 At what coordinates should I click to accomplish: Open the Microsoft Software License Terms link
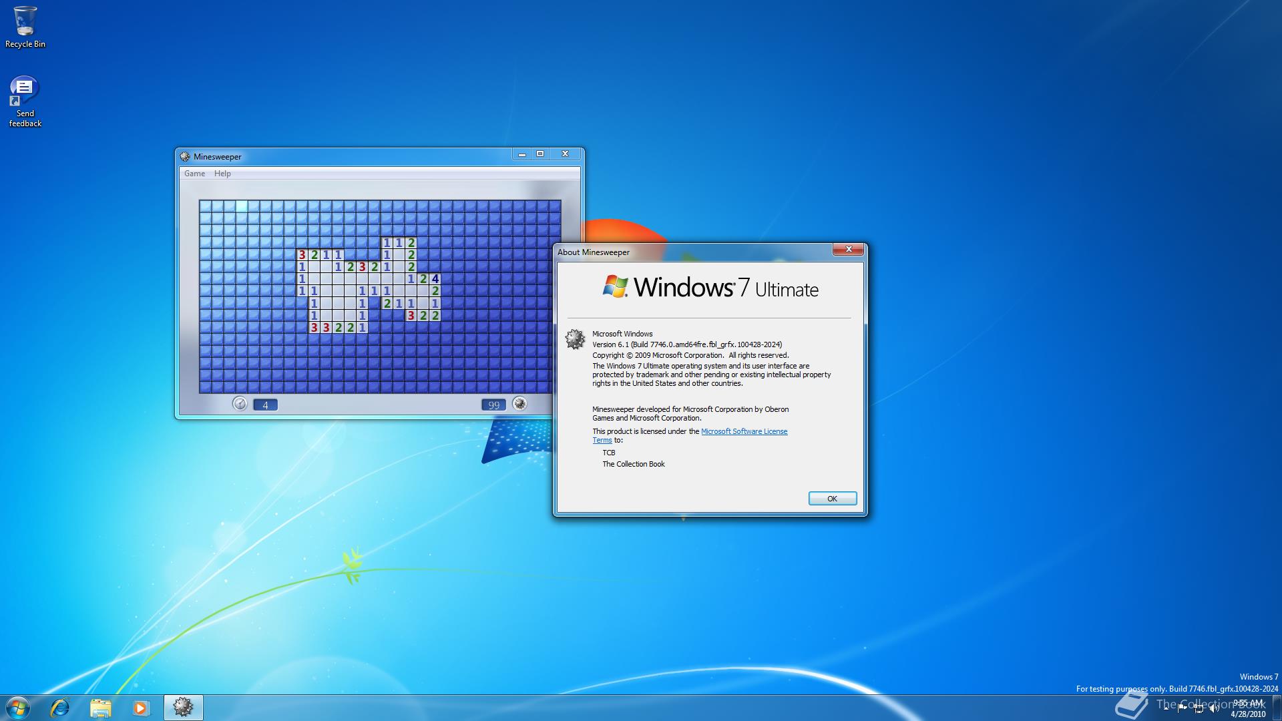tap(744, 431)
